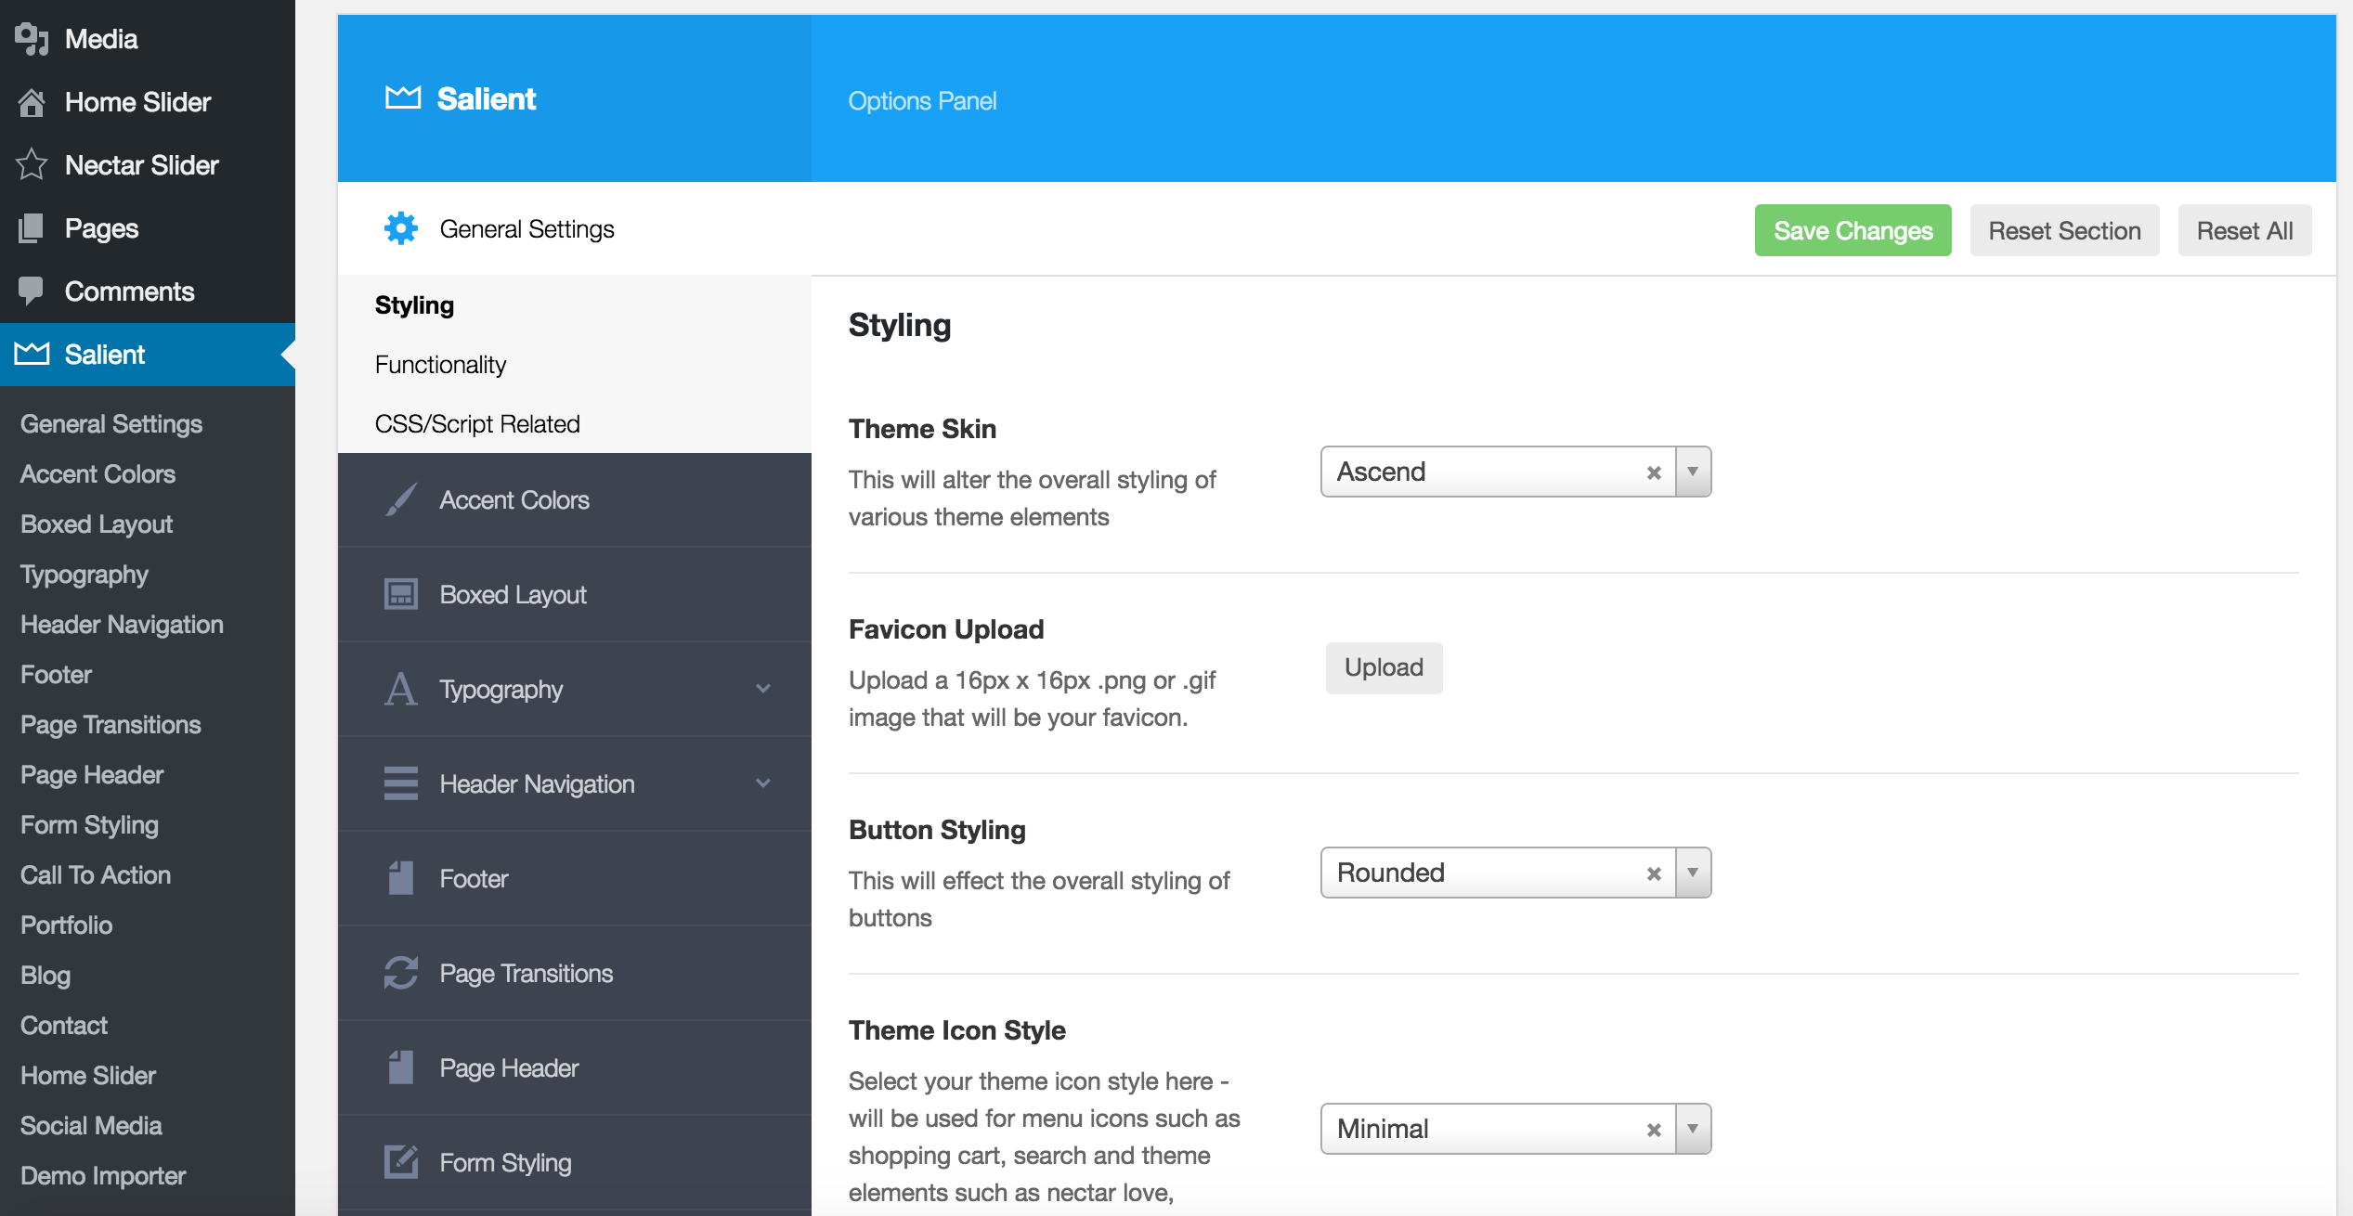Expand the Header Navigation section chevron
Screen dimensions: 2353x1216
[763, 783]
